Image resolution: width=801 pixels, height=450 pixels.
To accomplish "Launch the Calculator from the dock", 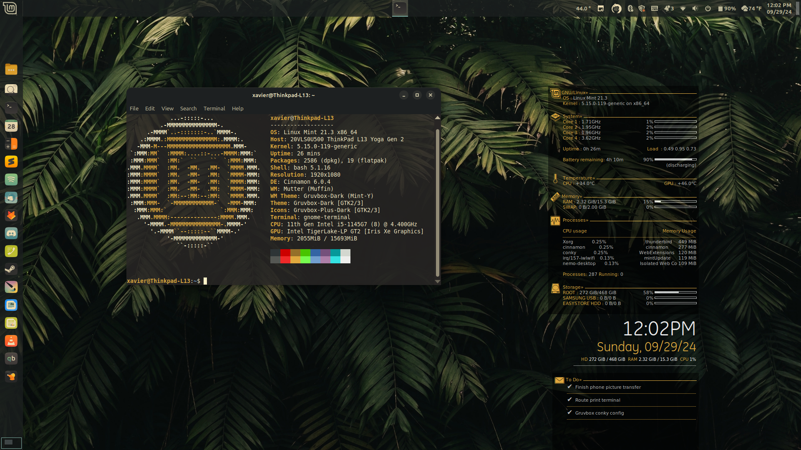I will point(11,144).
